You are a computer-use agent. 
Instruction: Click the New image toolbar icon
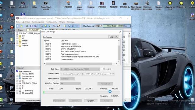click(18, 26)
